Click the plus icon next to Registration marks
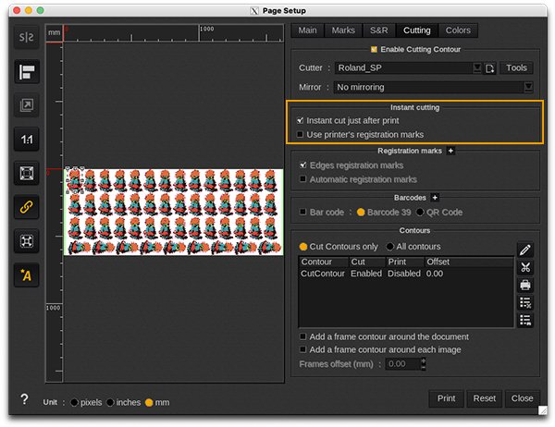 (450, 151)
